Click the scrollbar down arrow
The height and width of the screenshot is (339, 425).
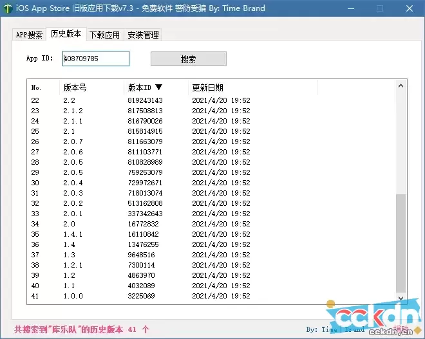pyautogui.click(x=401, y=298)
